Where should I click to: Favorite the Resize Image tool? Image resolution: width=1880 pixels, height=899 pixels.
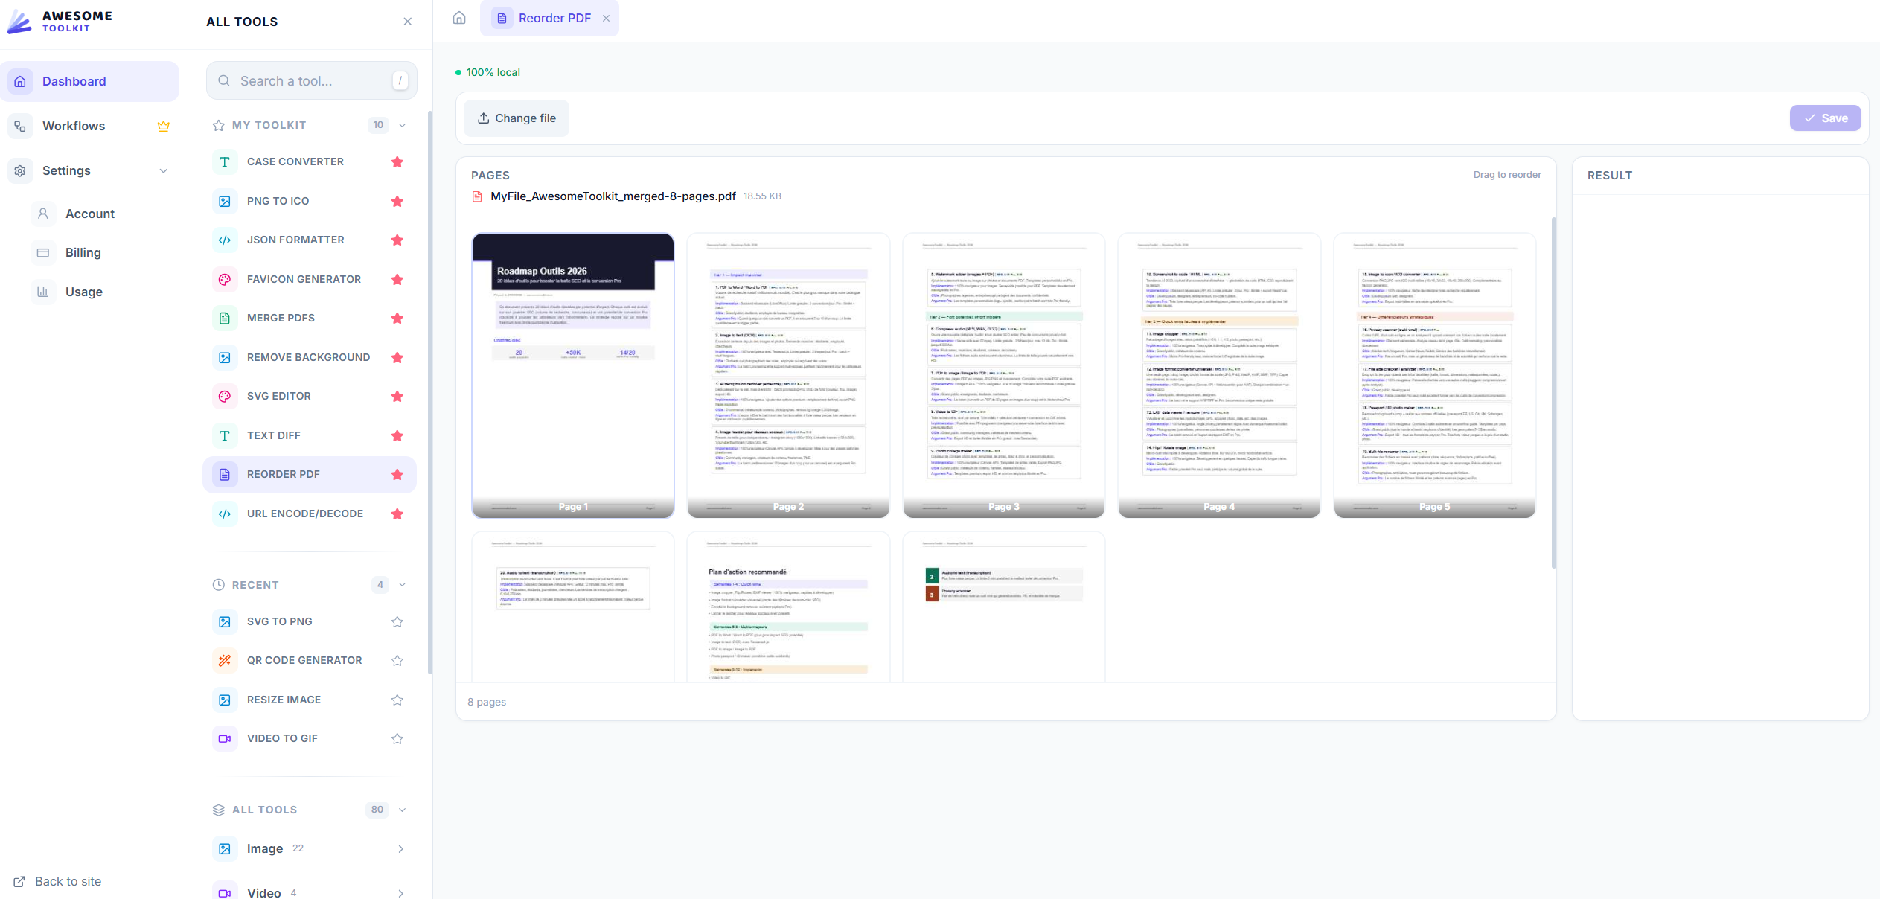(397, 699)
